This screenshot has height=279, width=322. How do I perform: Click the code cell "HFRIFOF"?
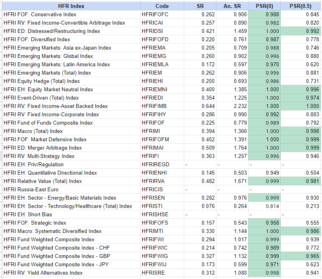pyautogui.click(x=162, y=123)
